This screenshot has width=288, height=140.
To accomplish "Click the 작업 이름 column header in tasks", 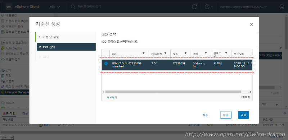I will (8, 120).
